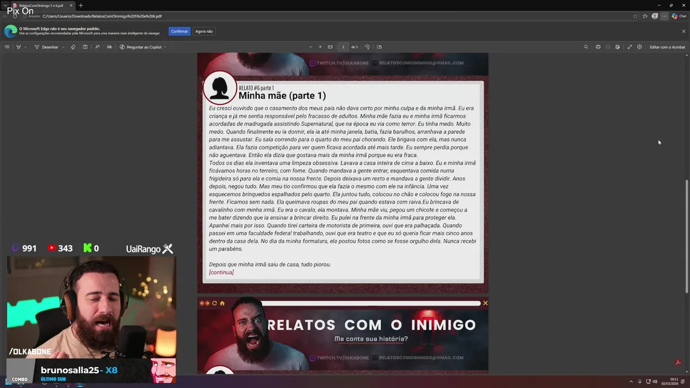Print the PDF document

[x=598, y=47]
